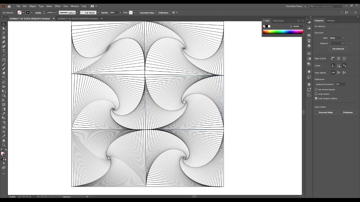Switch to the Libraries tab
This screenshot has width=360, height=202.
point(330,20)
